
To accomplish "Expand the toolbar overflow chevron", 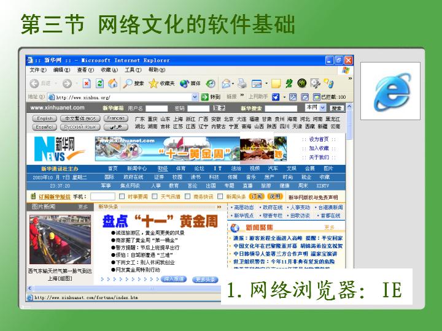I will [x=350, y=78].
